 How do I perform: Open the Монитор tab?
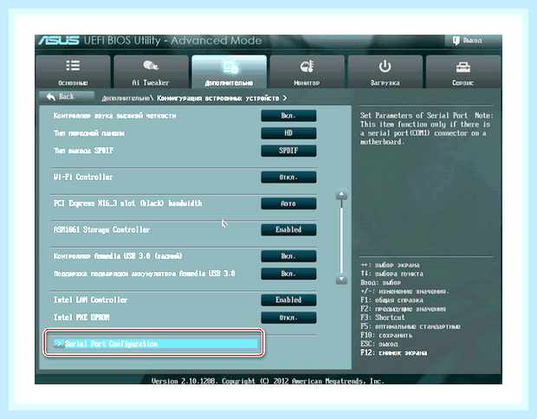click(307, 72)
